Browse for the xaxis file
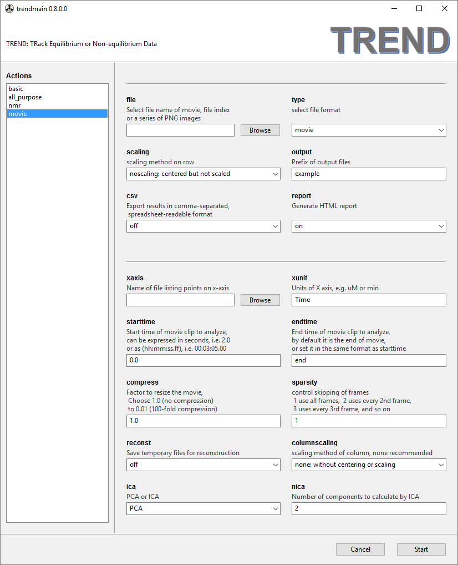 coord(260,300)
